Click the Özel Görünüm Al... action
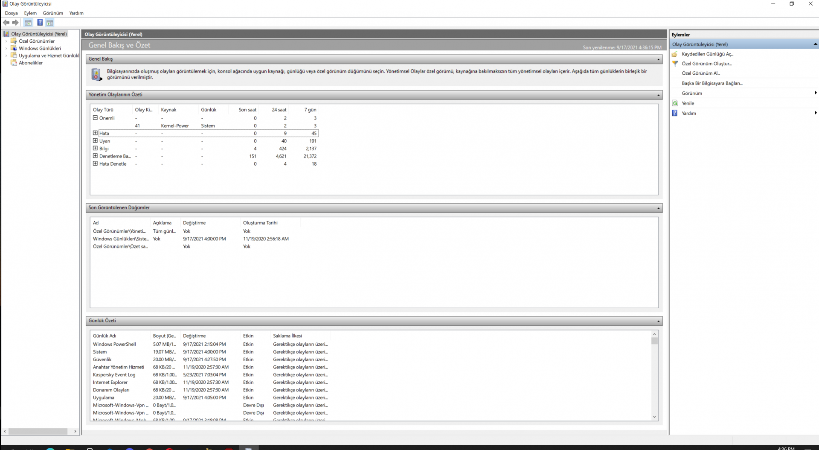 pos(701,73)
